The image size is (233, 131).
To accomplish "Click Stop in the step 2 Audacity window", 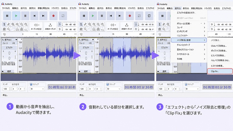I will pos(102,16).
